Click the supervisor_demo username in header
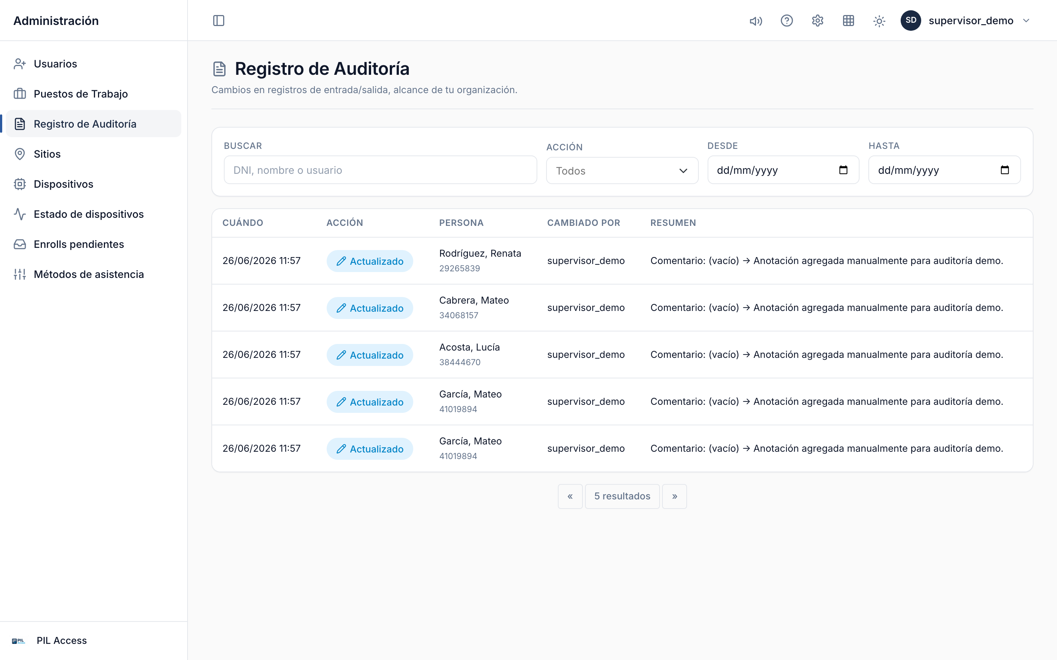This screenshot has width=1057, height=660. click(x=971, y=21)
